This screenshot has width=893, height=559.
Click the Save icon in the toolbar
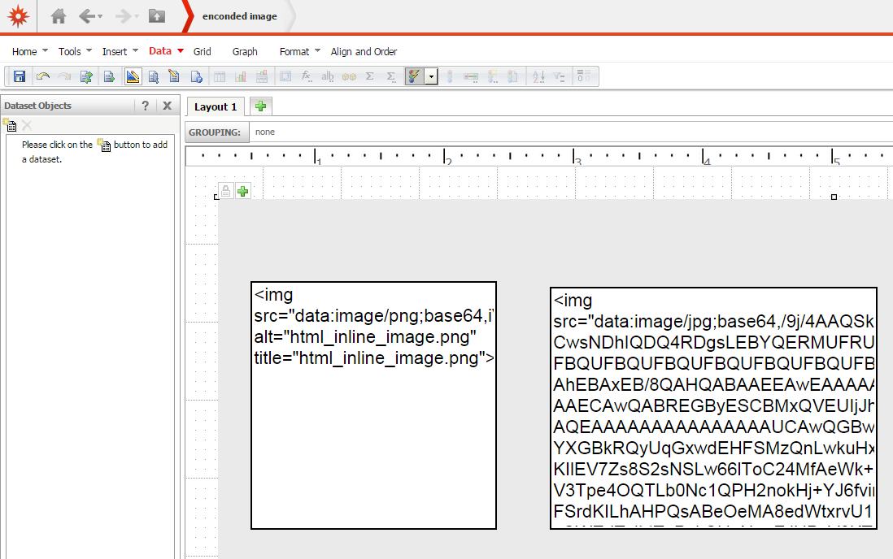[20, 76]
